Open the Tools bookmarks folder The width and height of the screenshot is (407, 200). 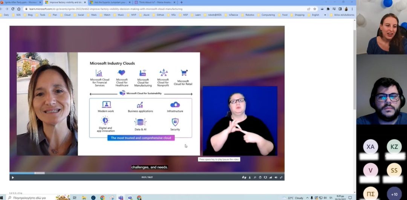coord(40,15)
